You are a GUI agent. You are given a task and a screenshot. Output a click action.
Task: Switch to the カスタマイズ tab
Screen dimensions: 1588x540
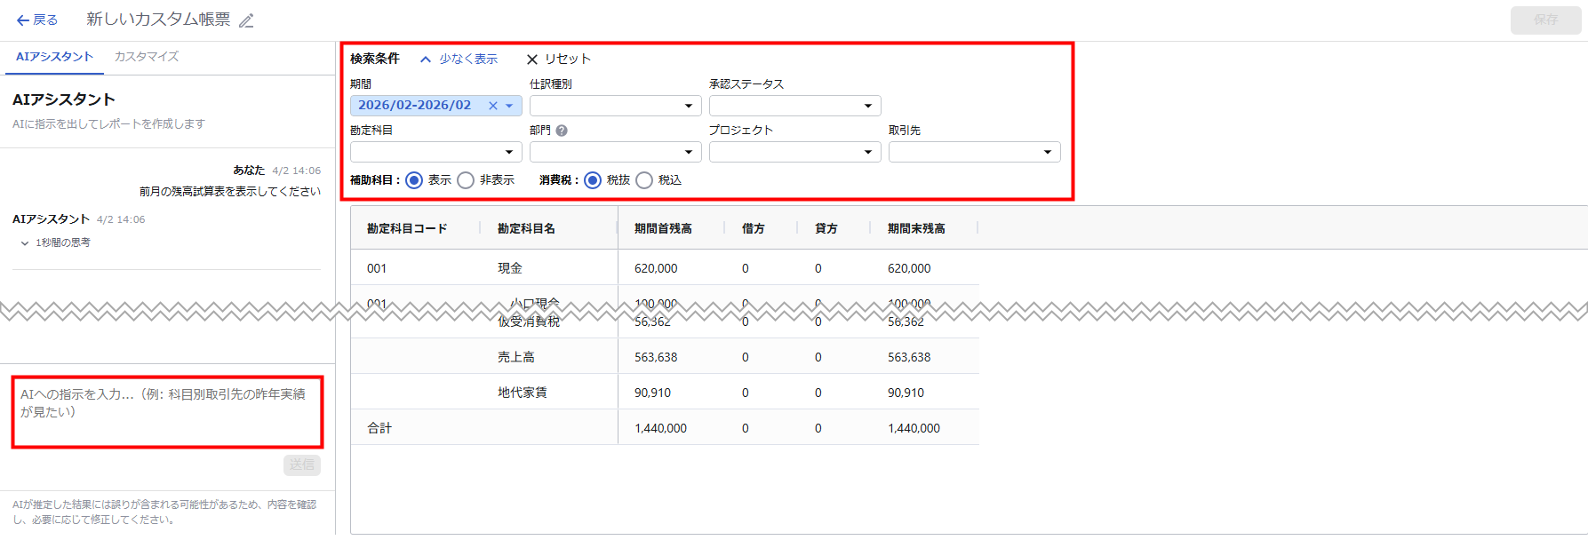tap(147, 57)
